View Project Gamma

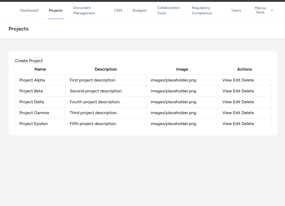coord(227,113)
